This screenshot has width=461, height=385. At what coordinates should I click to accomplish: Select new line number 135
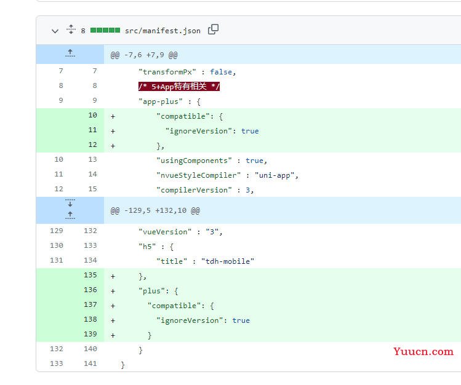[x=90, y=275]
